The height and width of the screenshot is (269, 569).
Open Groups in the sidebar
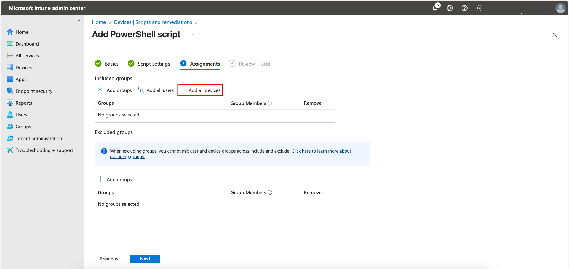[x=19, y=127]
